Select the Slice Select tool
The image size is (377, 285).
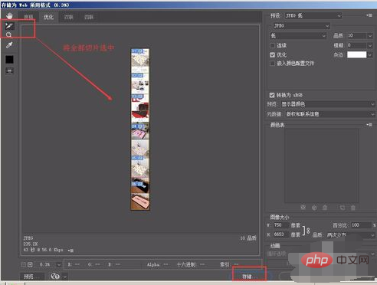(x=9, y=25)
